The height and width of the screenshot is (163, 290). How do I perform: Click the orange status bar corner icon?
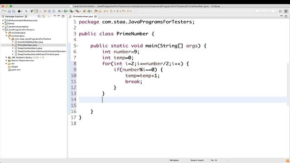(x=287, y=161)
